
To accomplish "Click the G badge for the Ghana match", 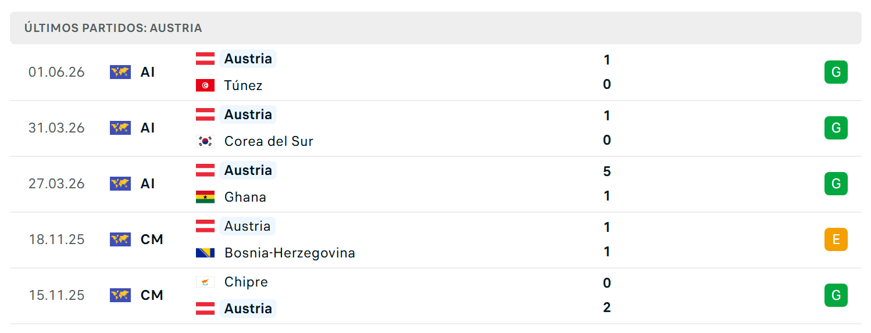I will point(836,184).
